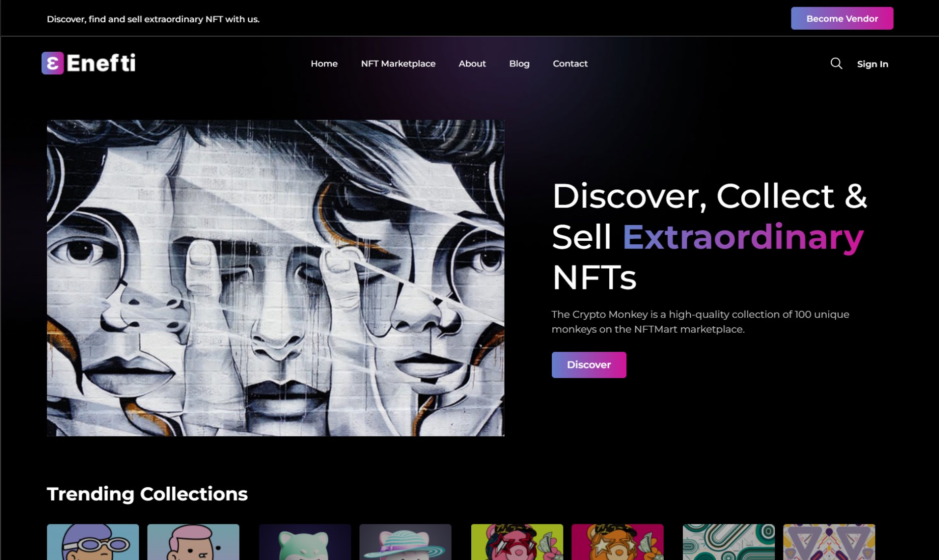
Task: Click the Enefti logo icon
Action: [x=52, y=63]
